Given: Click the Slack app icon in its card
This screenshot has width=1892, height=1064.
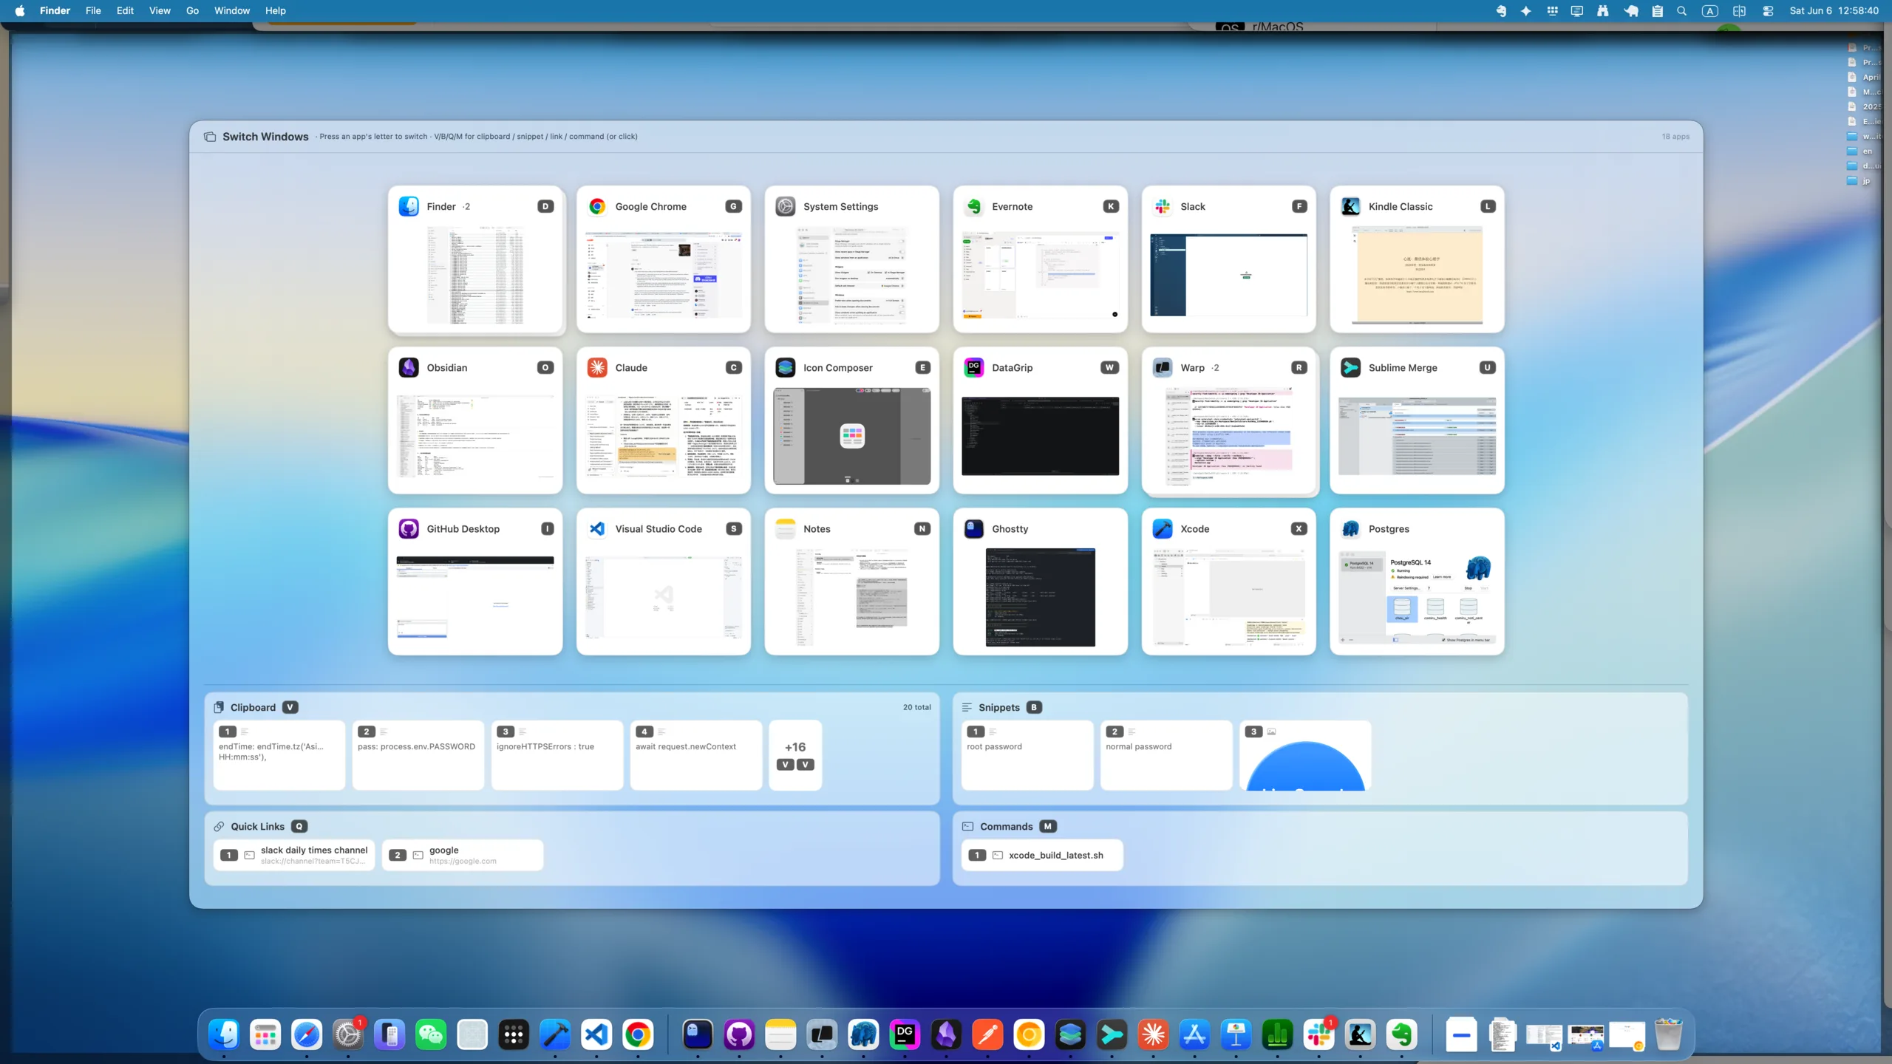Looking at the screenshot, I should point(1163,206).
